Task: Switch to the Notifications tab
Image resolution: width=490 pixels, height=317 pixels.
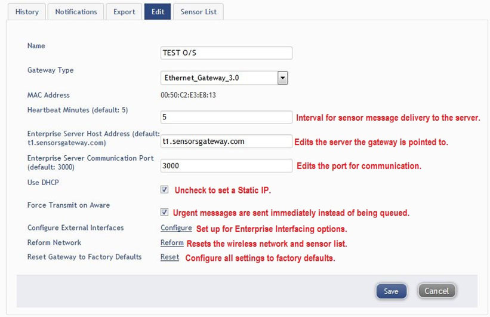Action: tap(76, 12)
